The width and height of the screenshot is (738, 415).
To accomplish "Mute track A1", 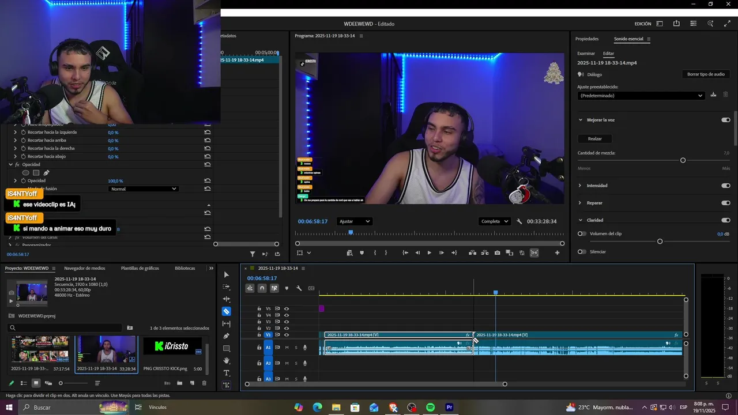I will (x=287, y=348).
